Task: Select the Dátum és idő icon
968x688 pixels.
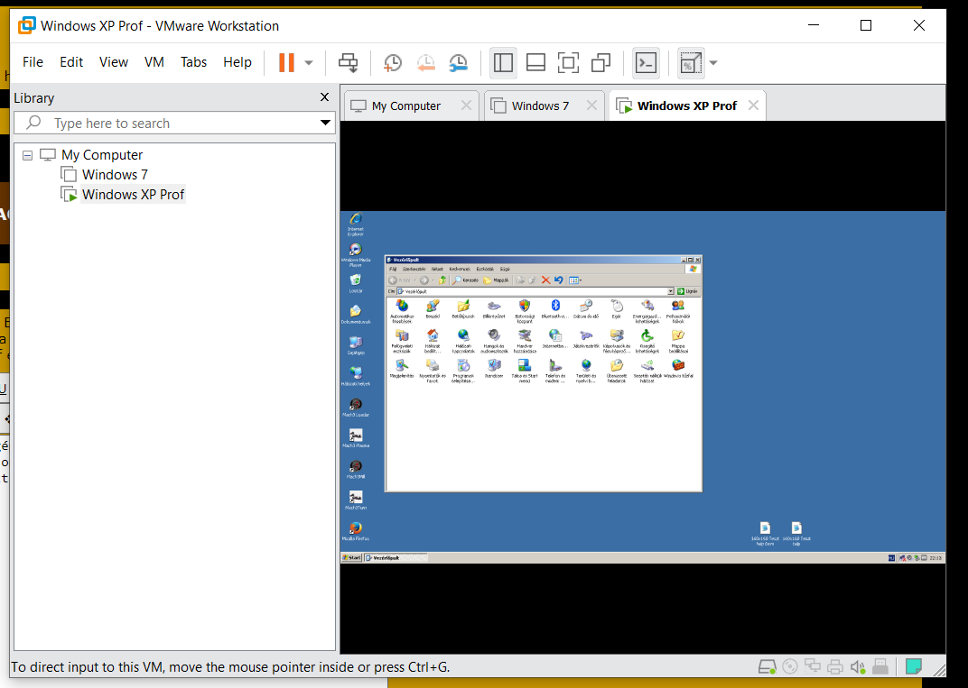Action: pyautogui.click(x=586, y=309)
